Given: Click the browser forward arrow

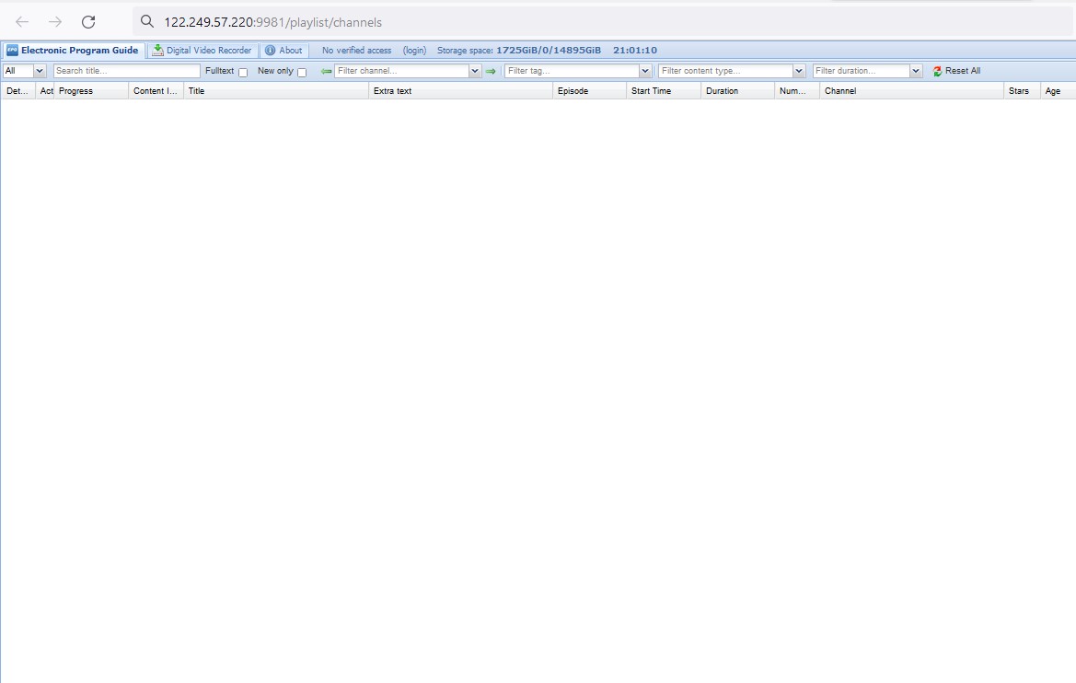Looking at the screenshot, I should click(x=55, y=22).
